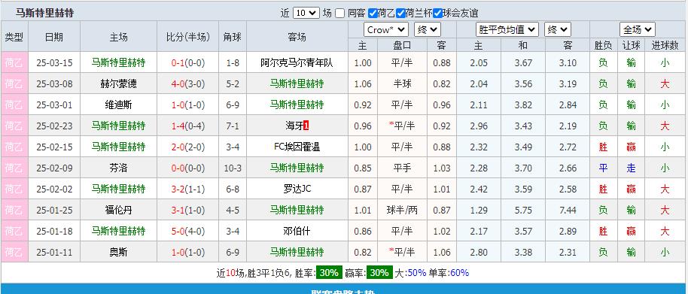Tick the 同客 same home/away checkbox
This screenshot has height=294, width=688.
coord(340,13)
